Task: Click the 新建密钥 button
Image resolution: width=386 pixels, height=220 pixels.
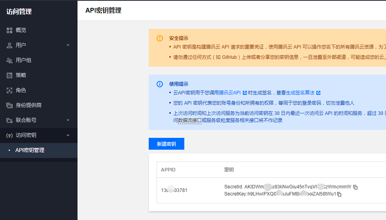Action: coord(166,144)
